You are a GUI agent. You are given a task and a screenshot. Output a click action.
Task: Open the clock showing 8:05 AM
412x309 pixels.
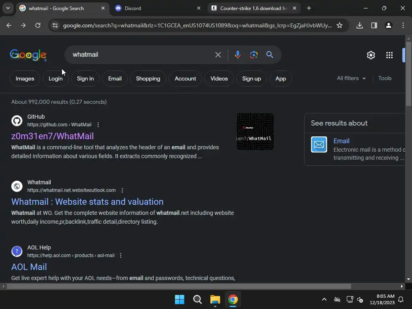click(x=382, y=299)
